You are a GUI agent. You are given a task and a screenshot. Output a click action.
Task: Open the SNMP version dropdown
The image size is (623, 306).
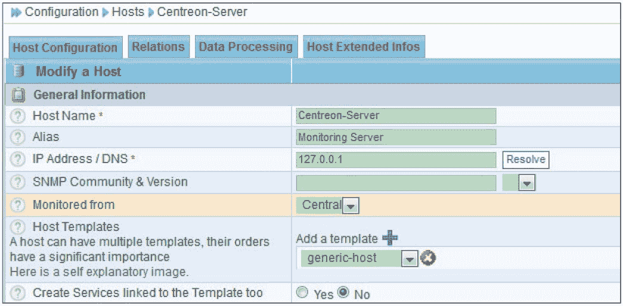pyautogui.click(x=525, y=183)
